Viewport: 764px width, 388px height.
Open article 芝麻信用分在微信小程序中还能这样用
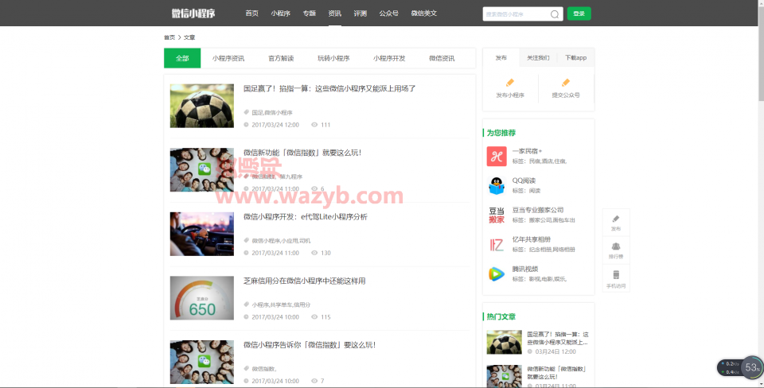(x=305, y=281)
